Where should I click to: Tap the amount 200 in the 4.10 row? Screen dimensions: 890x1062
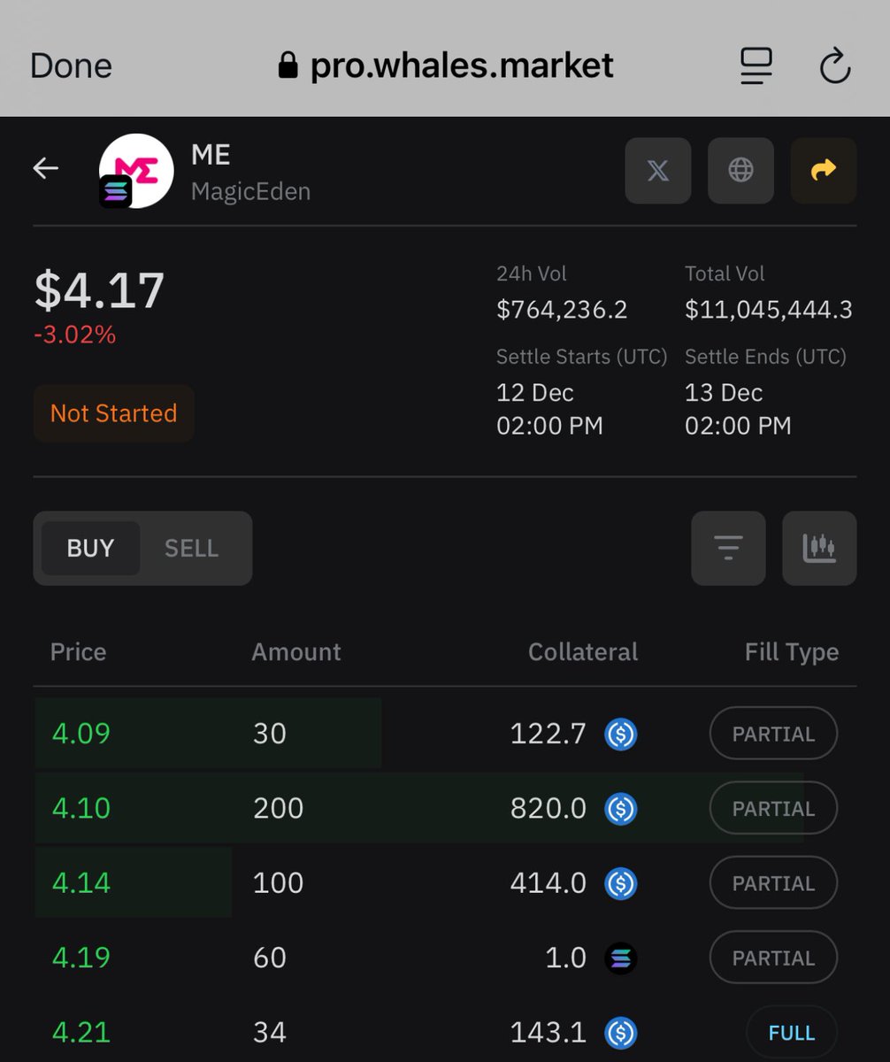click(x=278, y=808)
